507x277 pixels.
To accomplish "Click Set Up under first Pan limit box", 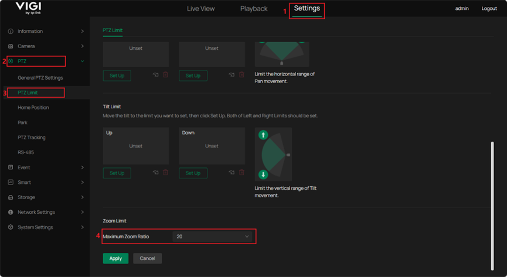I will 117,76.
